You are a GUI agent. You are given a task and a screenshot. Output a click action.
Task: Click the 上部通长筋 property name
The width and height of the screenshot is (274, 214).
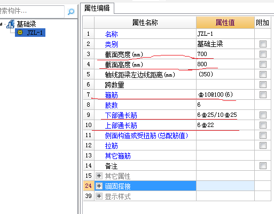[121, 125]
